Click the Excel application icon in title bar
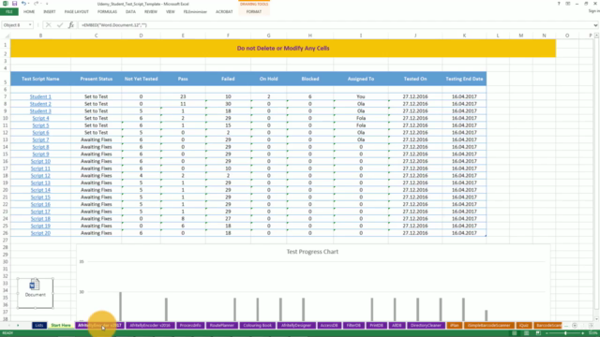The image size is (600, 337). [5, 4]
